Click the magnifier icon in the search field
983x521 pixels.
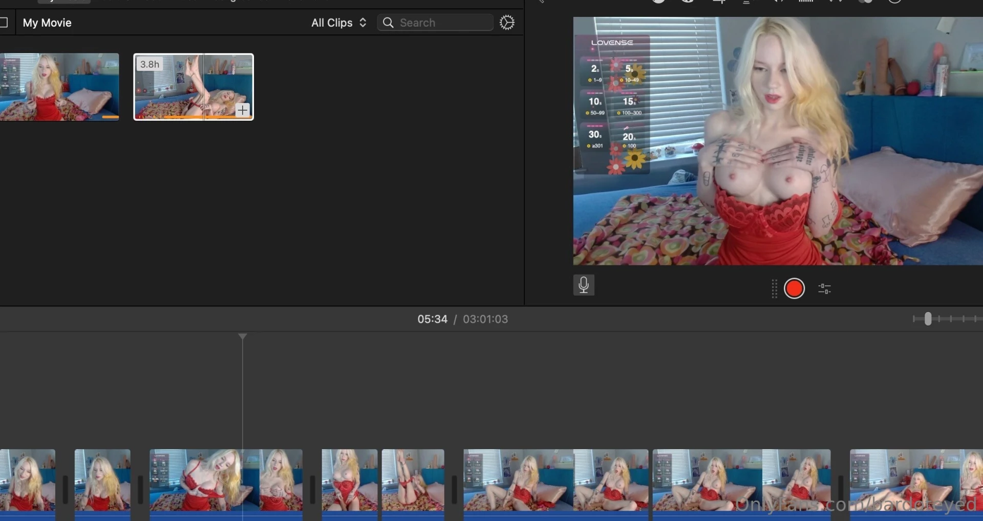pyautogui.click(x=389, y=23)
